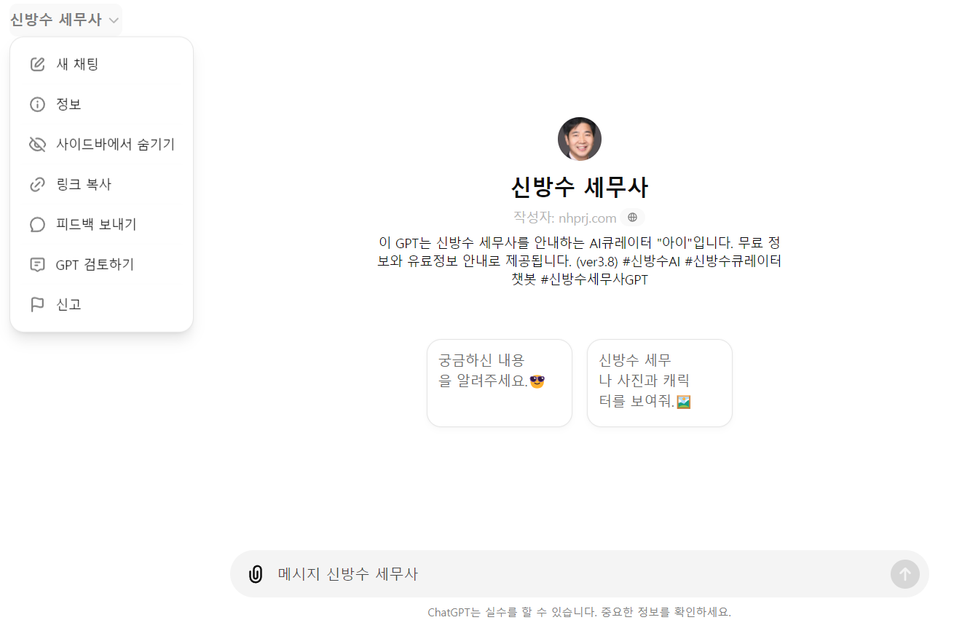This screenshot has height=620, width=954.
Task: Click the globe icon beside nhprj.com
Action: [632, 218]
